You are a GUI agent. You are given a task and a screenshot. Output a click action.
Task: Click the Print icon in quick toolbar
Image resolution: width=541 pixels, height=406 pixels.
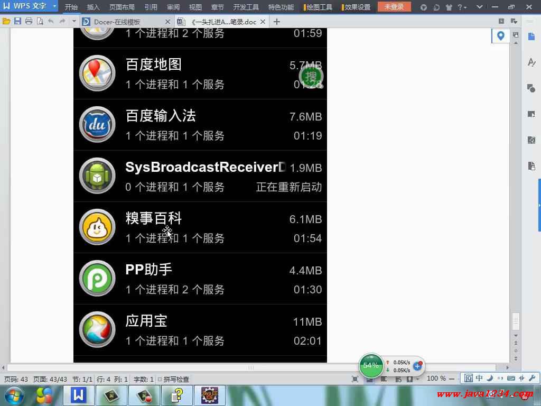tap(29, 21)
